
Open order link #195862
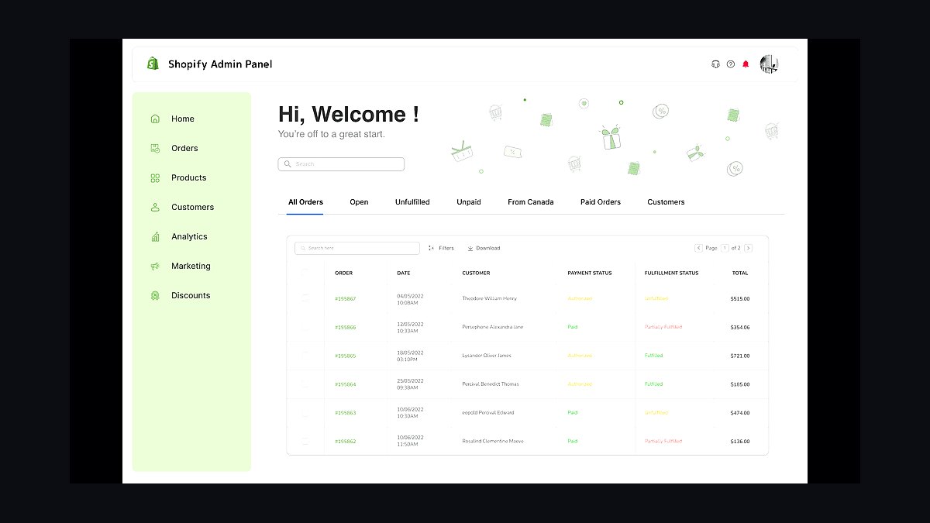click(346, 441)
